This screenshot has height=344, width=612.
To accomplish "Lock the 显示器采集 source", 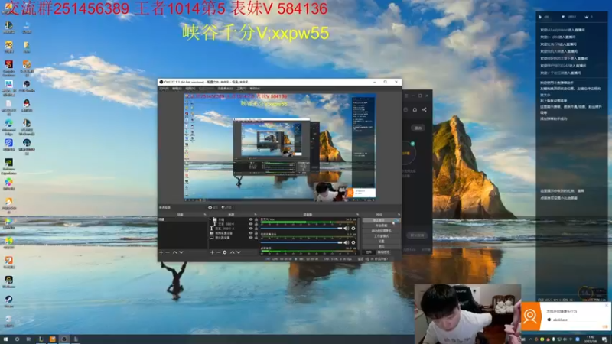I will [x=256, y=238].
